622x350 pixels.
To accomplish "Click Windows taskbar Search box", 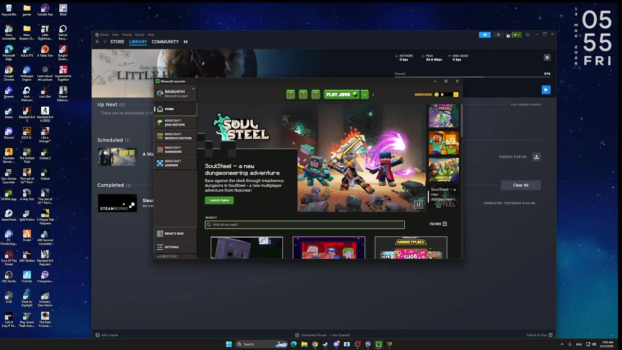I will [x=262, y=344].
